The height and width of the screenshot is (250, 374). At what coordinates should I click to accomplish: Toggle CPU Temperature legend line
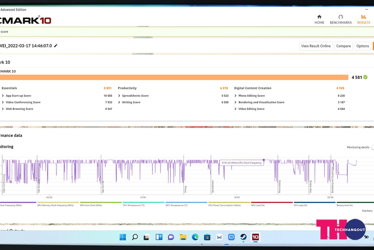click(x=143, y=204)
